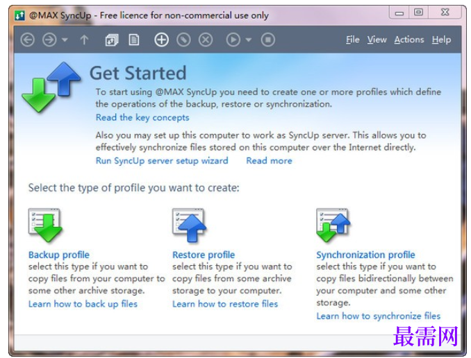The height and width of the screenshot is (358, 471).
Task: Click the Back navigation arrow icon
Action: 27,40
